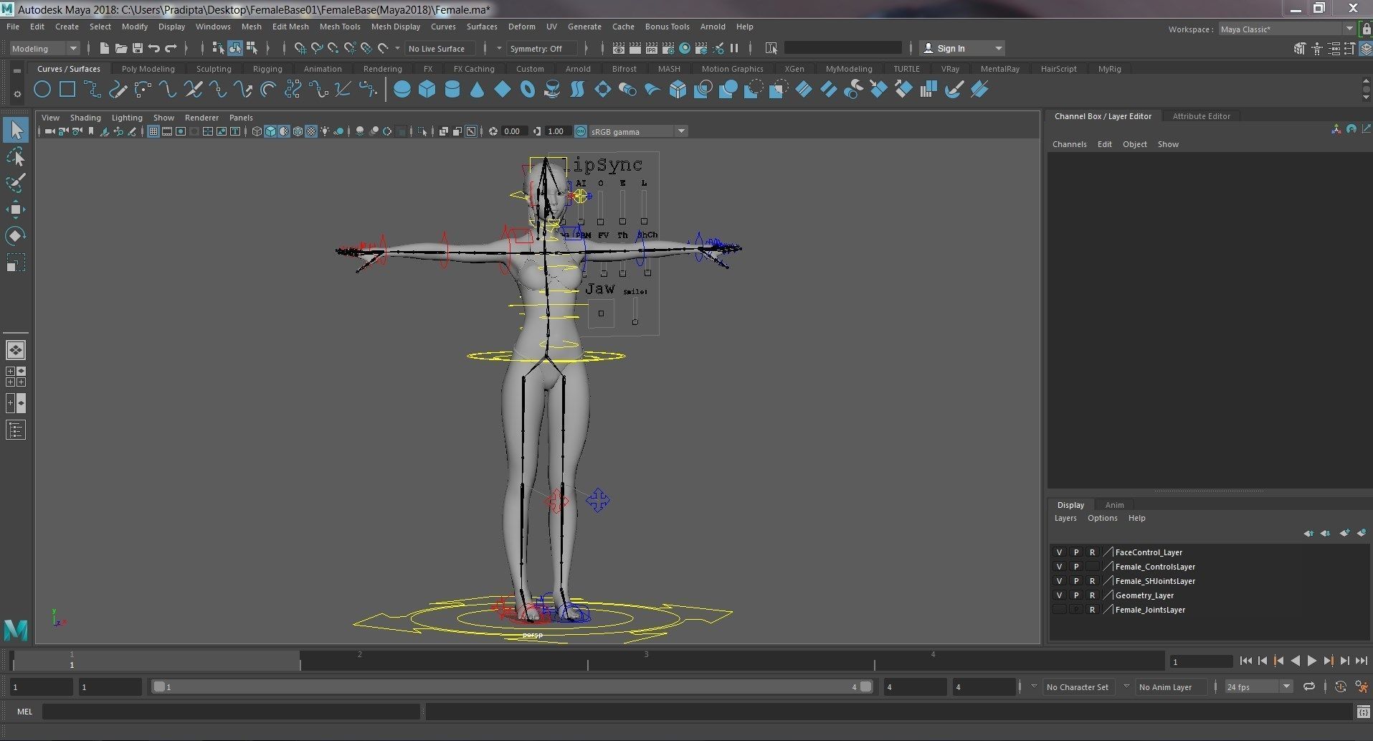Viewport: 1373px width, 741px height.
Task: Toggle playback P on FaceControl_Layer
Action: (1075, 552)
